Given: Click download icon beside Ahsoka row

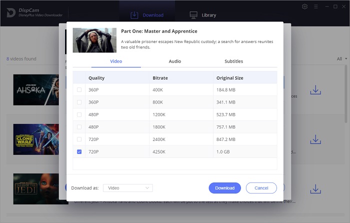Looking at the screenshot, I should 315,89.
